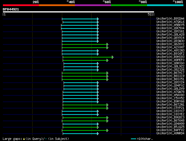Click arrowhead ending the UniRef100_B9HS93 alignment

click(x=113, y=57)
